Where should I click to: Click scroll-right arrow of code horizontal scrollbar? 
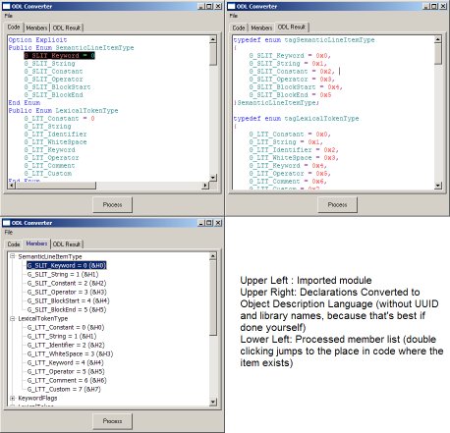click(205, 186)
